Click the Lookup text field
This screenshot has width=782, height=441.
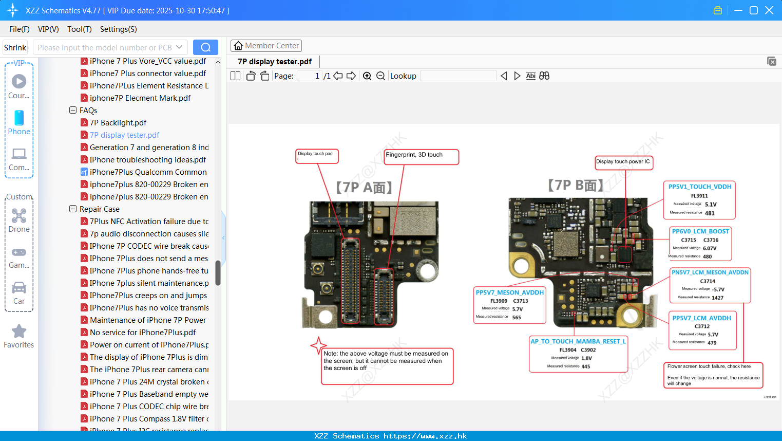click(x=458, y=76)
